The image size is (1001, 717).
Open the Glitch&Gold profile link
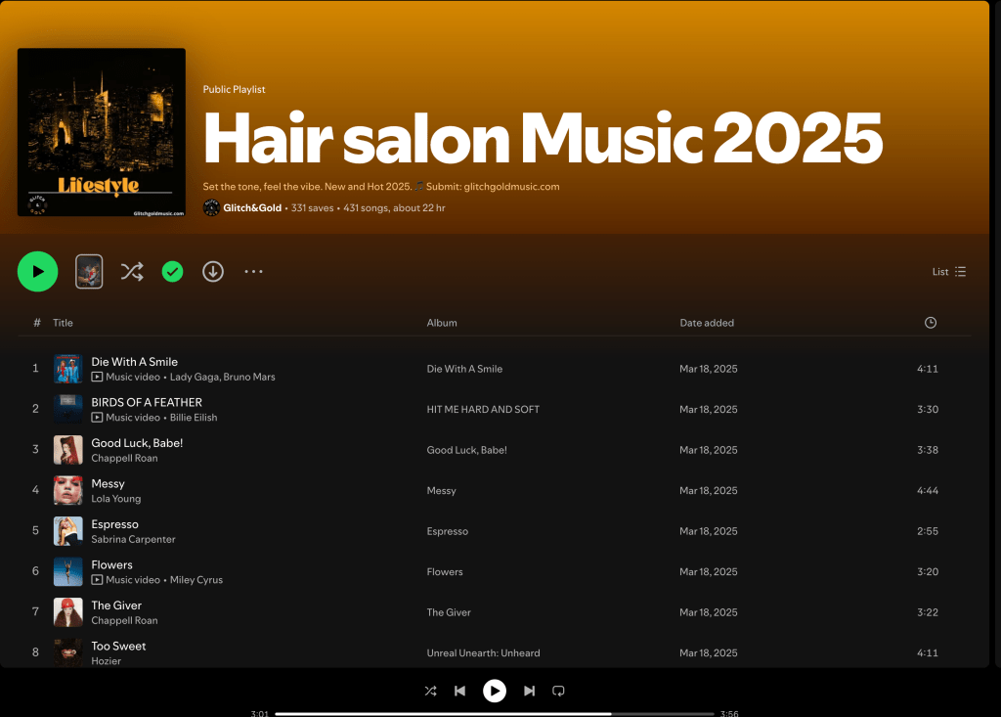(252, 207)
